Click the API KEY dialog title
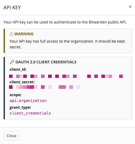Image resolution: width=135 pixels, height=144 pixels. pyautogui.click(x=12, y=8)
